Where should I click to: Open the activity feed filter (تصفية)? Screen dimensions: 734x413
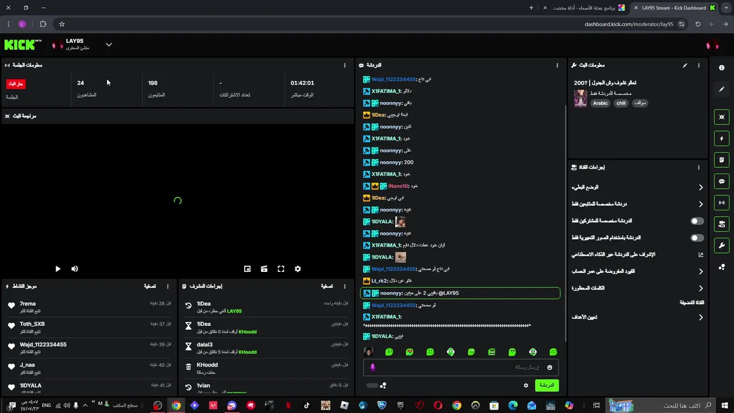tap(149, 286)
